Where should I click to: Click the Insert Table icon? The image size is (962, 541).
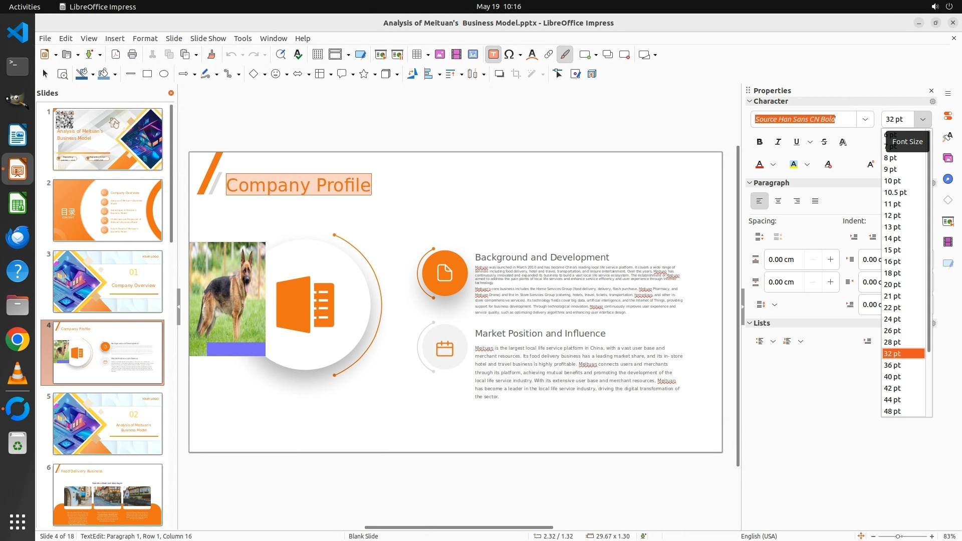click(416, 55)
